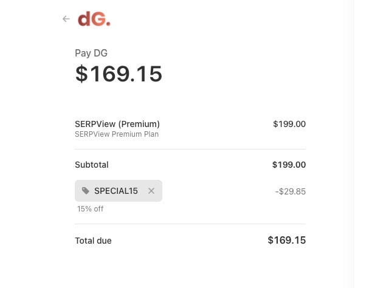Click the divider line above Total due
375x288 pixels.
click(x=190, y=224)
